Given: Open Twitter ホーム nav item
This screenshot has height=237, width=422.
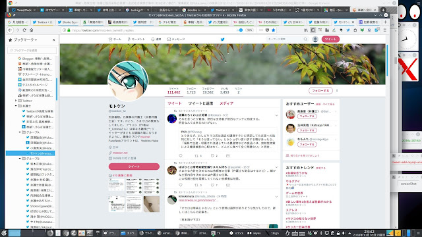Looking at the screenshot, I should click(115, 39).
